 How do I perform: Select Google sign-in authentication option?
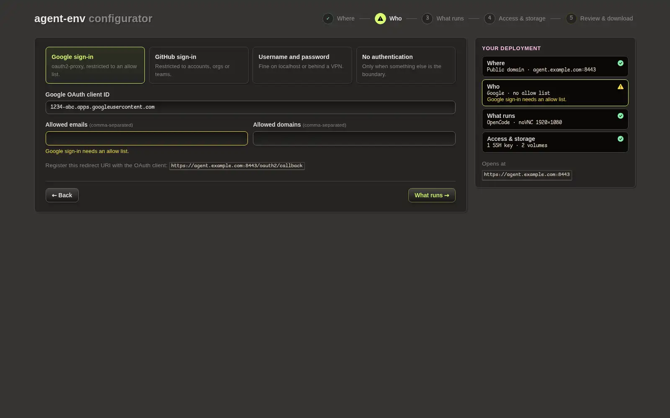[x=95, y=65]
